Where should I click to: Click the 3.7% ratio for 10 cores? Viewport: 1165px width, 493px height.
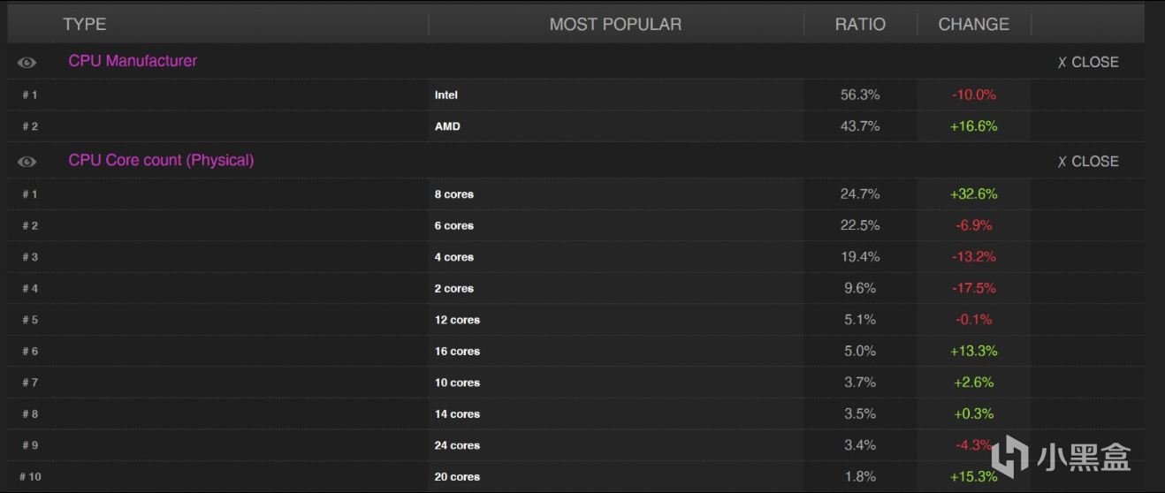(x=860, y=383)
